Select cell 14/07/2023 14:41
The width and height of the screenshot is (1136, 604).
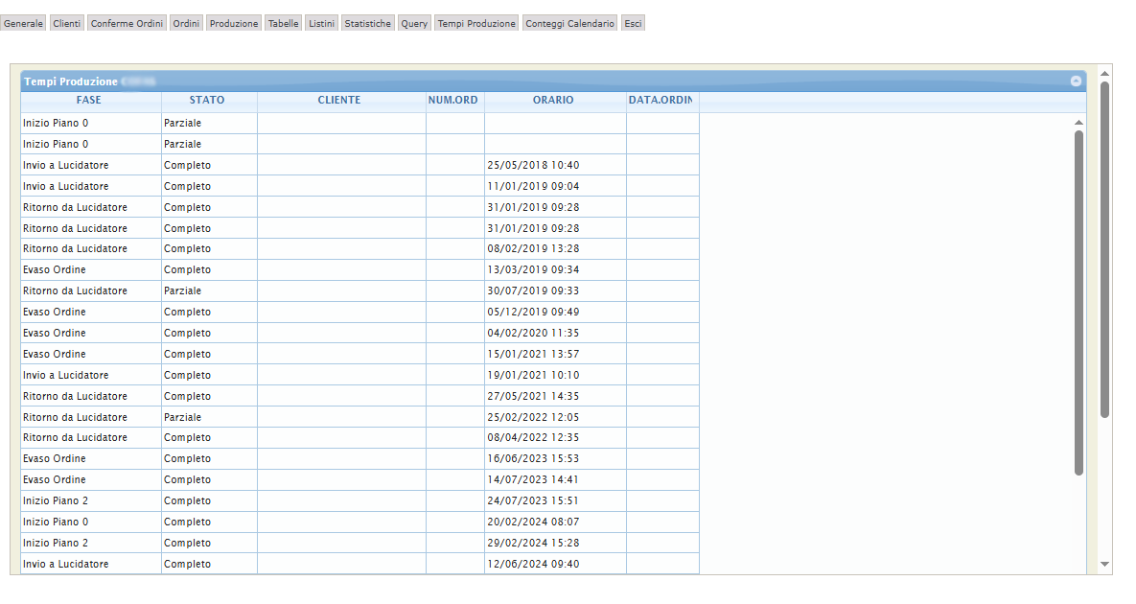(x=555, y=479)
